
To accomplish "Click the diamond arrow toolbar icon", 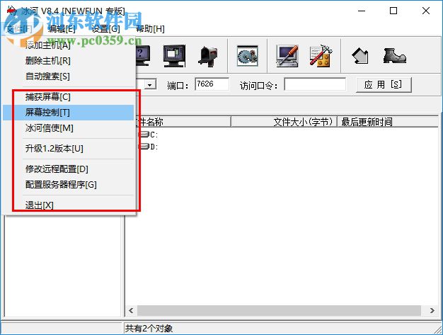I will 360,56.
